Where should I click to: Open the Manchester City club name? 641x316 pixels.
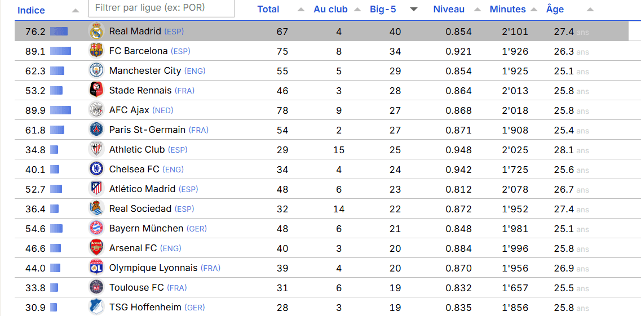point(145,70)
